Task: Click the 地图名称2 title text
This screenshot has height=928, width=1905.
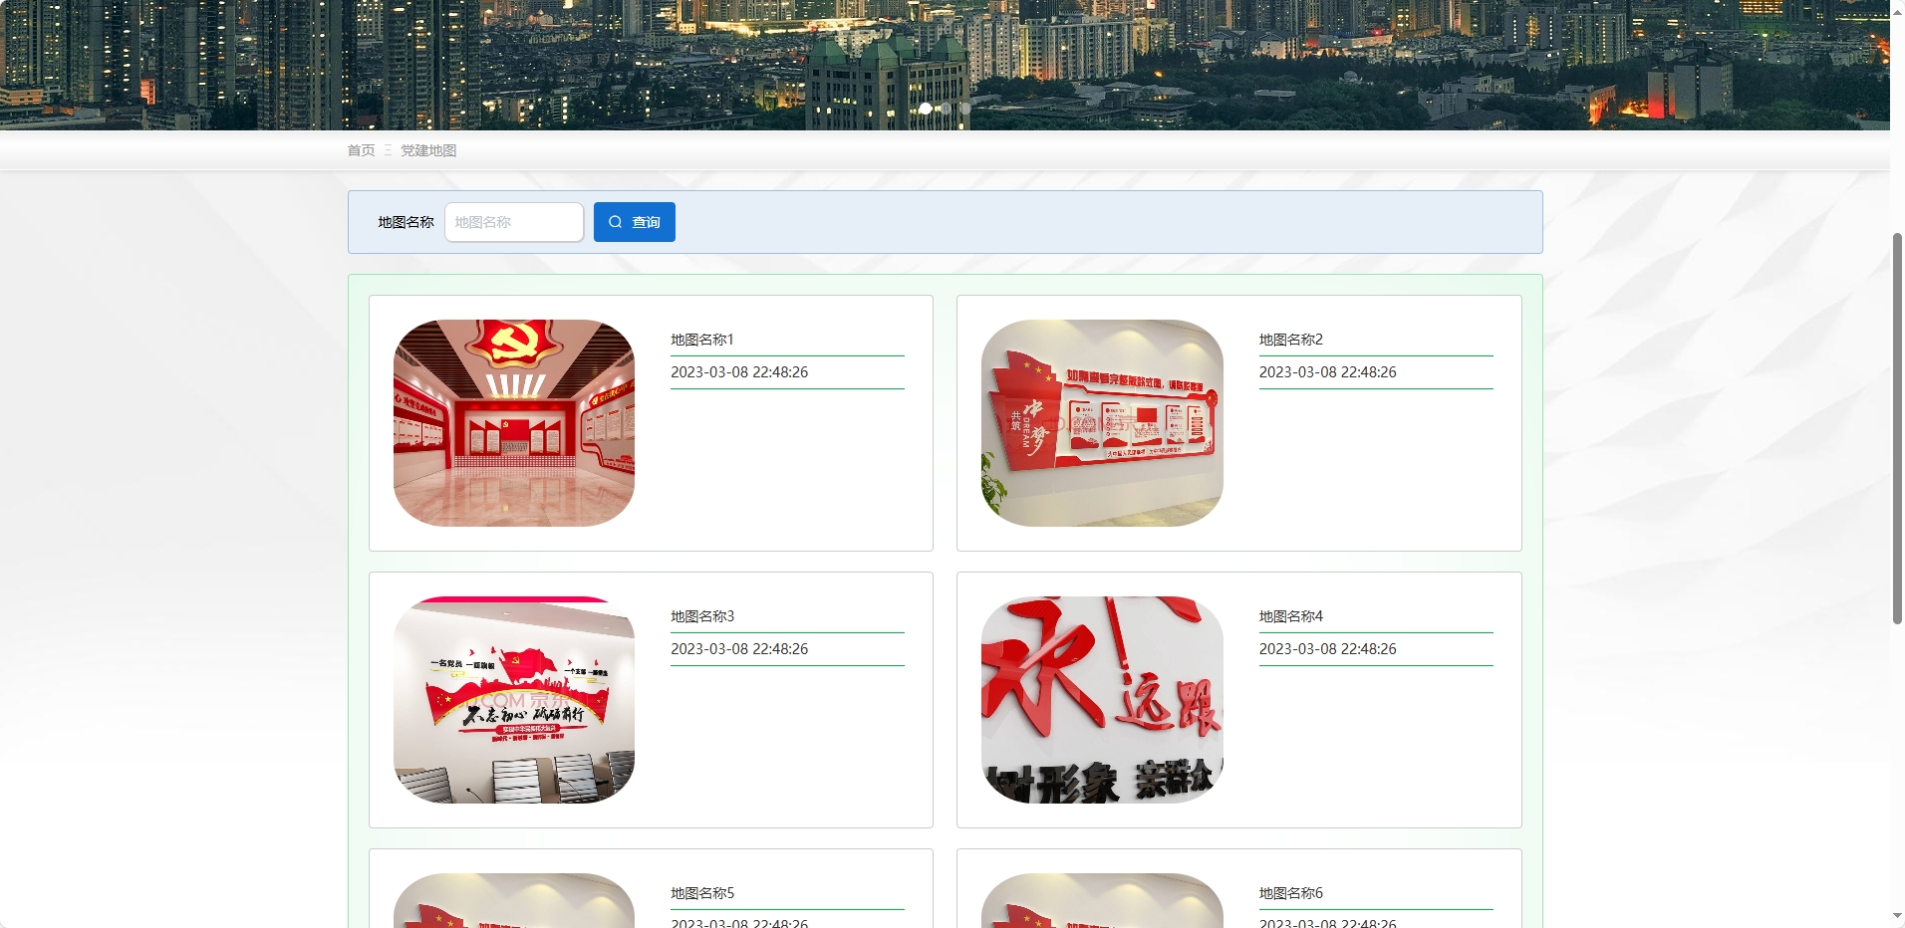Action: point(1291,340)
